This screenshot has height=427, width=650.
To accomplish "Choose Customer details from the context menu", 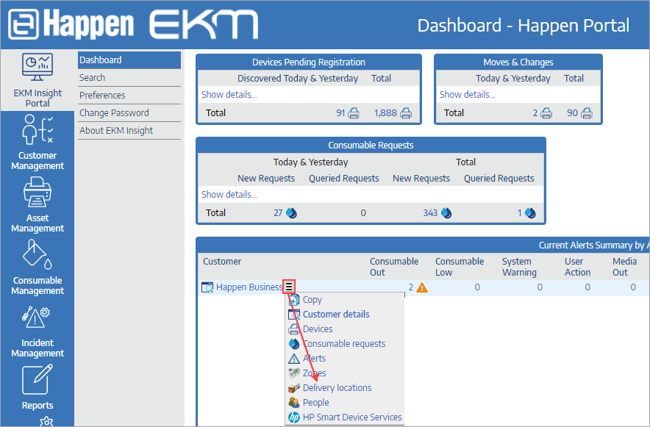I will point(336,315).
